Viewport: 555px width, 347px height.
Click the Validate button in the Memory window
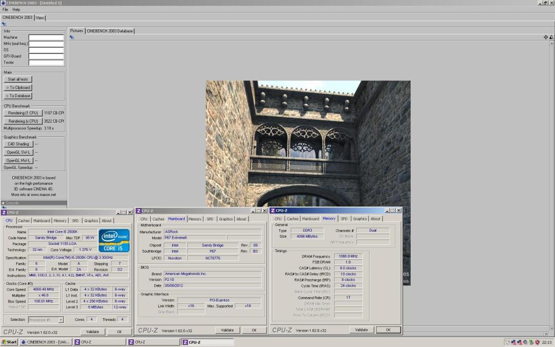(x=361, y=330)
